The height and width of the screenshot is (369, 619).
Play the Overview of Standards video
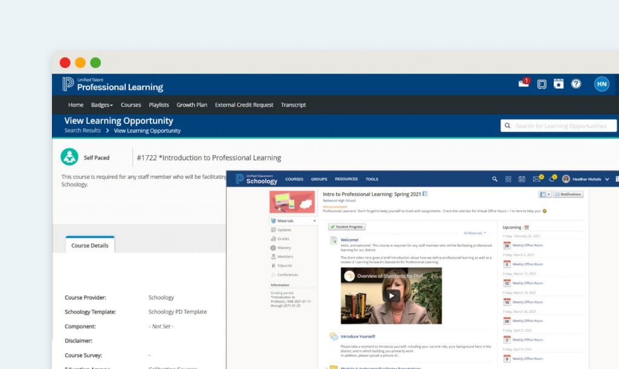pos(391,296)
